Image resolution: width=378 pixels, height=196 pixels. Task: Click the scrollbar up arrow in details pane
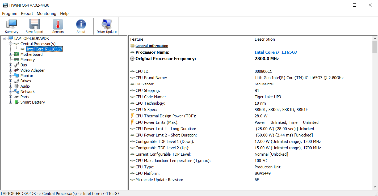[375, 39]
